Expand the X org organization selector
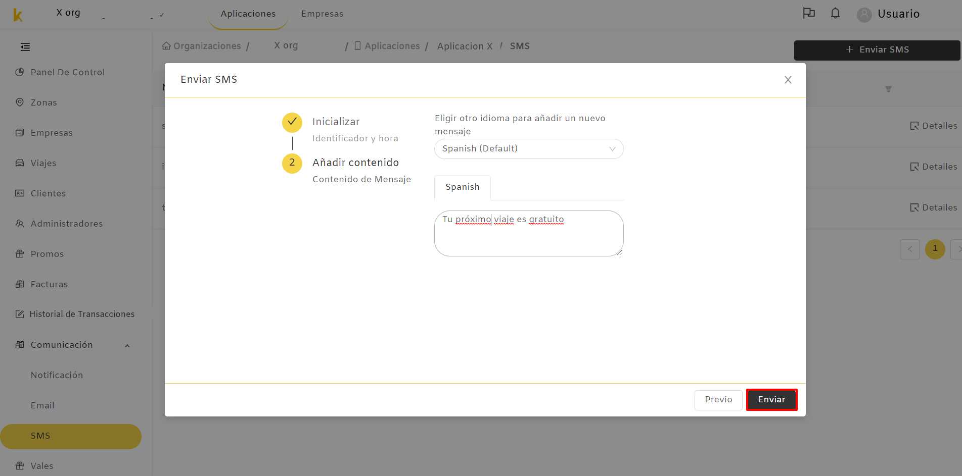 pos(111,14)
